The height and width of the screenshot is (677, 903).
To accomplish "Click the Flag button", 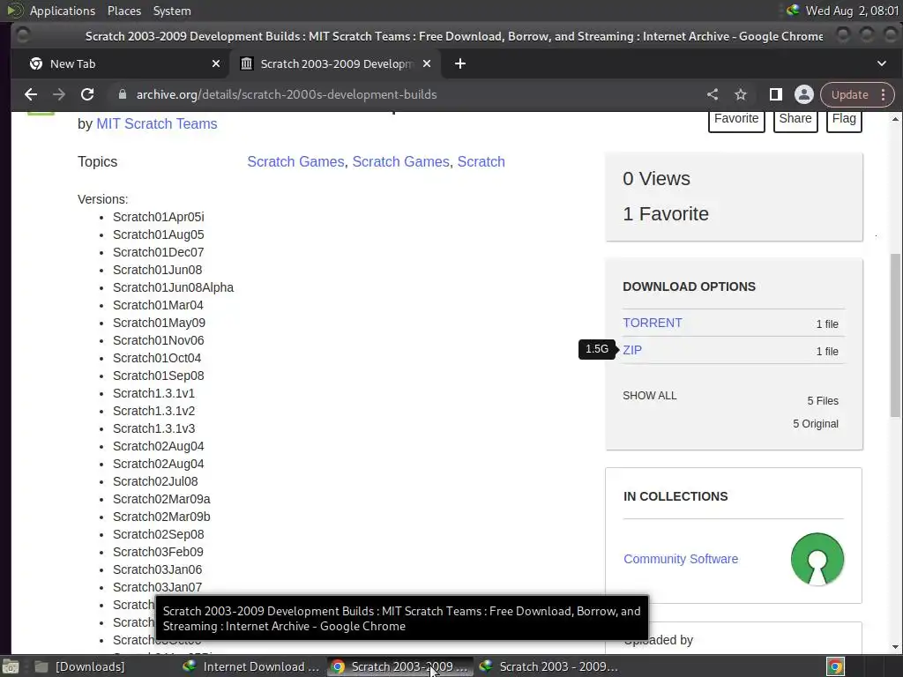I will [x=844, y=119].
